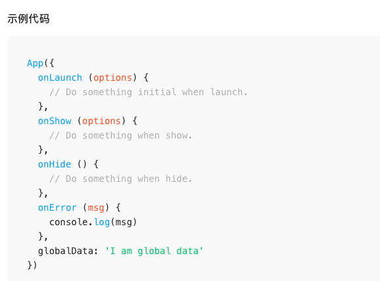Click the options parameter of onLaunch

[112, 77]
